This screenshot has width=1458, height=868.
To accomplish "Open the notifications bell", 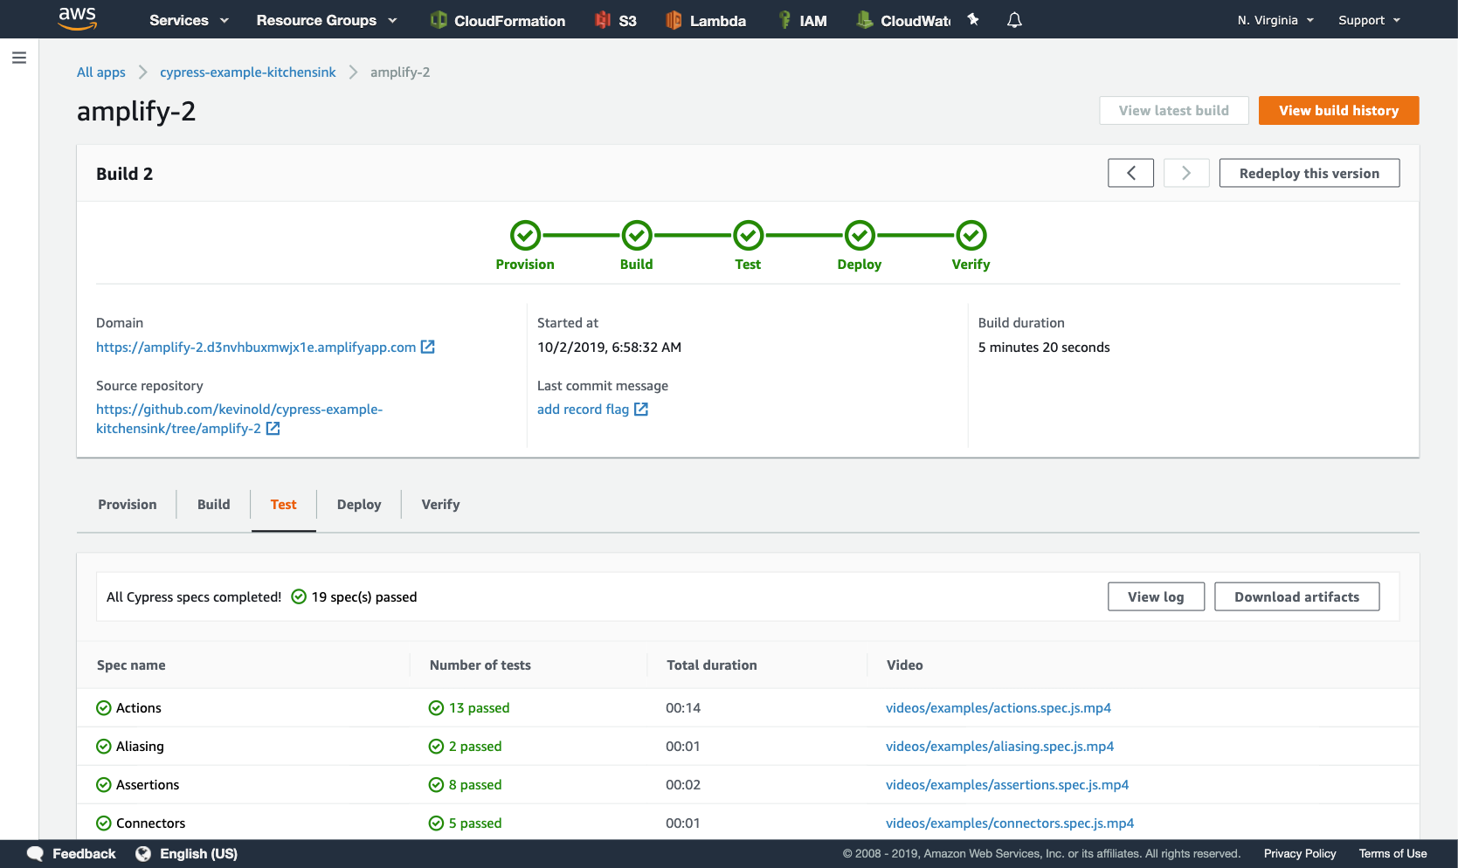I will [x=1014, y=19].
